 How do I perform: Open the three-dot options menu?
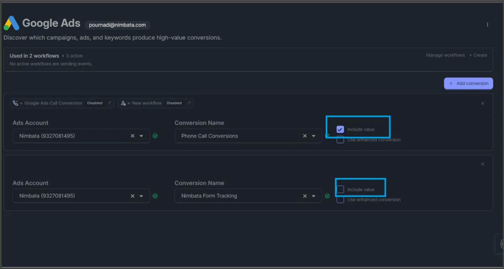[x=487, y=24]
